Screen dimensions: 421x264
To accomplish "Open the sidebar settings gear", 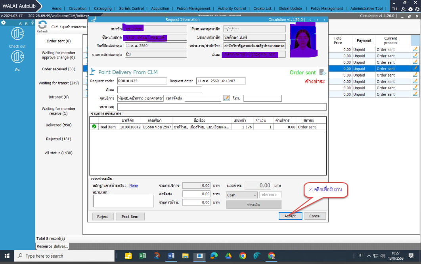I will click(x=4, y=23).
